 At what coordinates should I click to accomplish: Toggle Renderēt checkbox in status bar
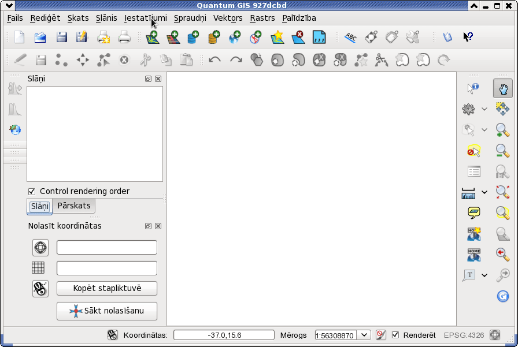(x=395, y=335)
